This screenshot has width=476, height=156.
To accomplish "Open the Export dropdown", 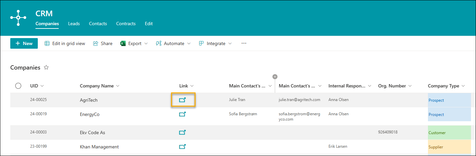I will coord(134,43).
